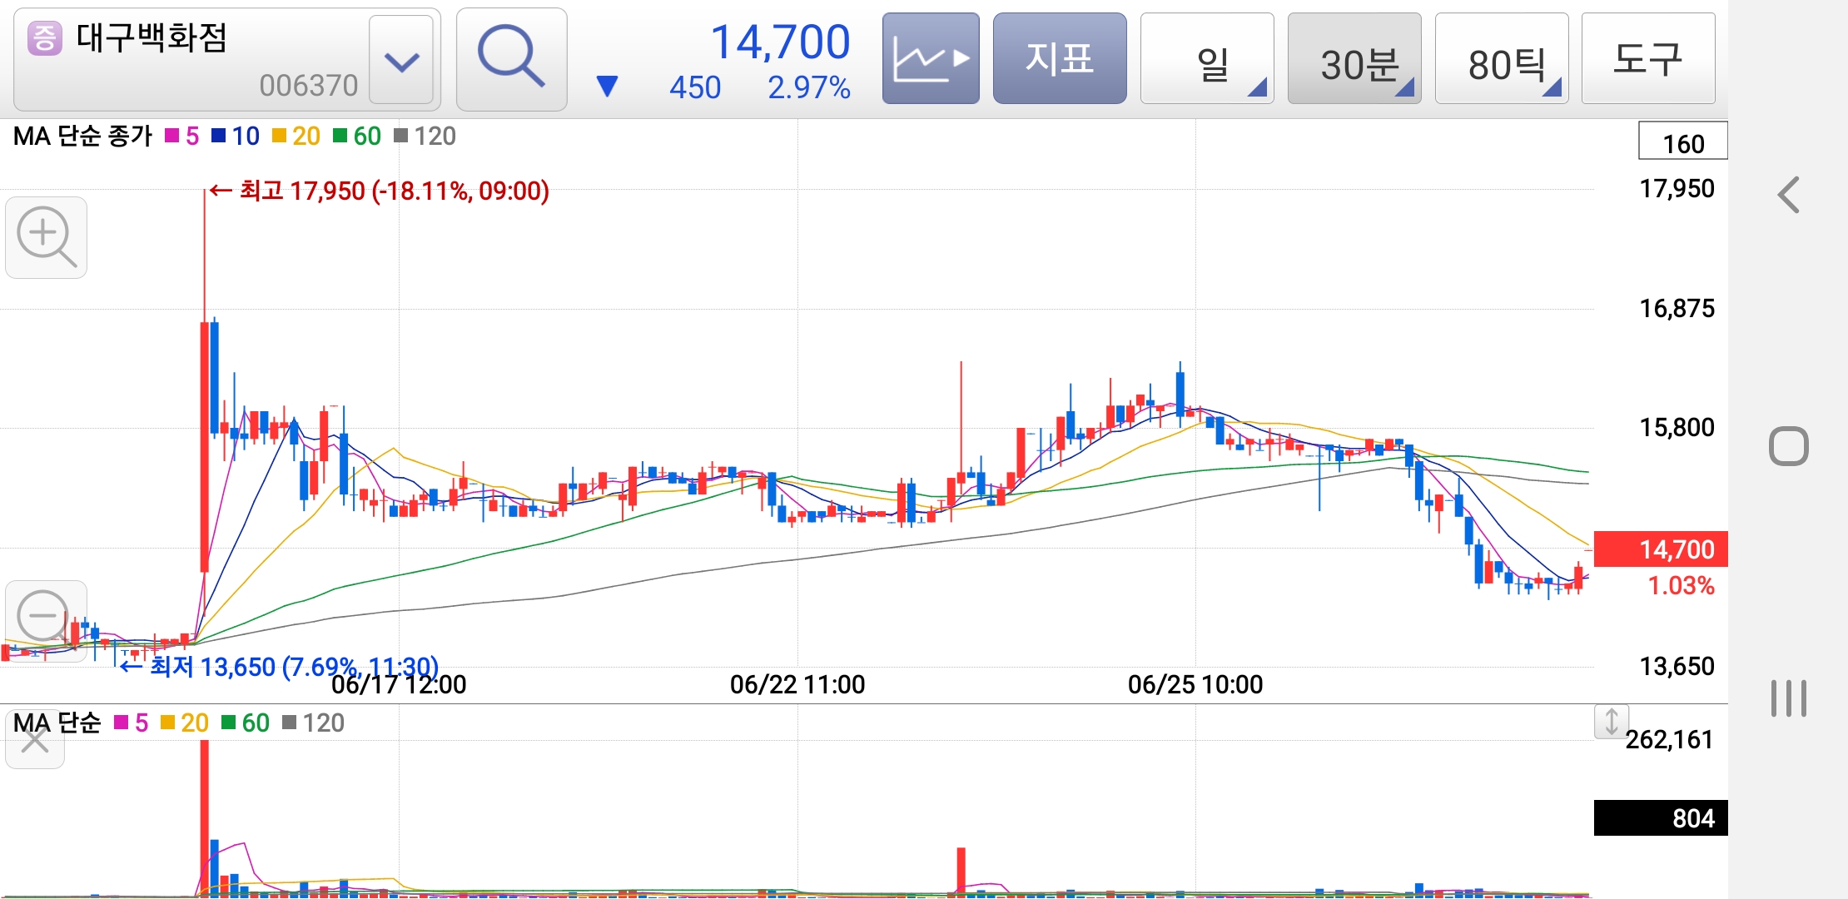Image resolution: width=1848 pixels, height=899 pixels.
Task: Select the 최저 13,650 low marker label
Action: pos(281,667)
